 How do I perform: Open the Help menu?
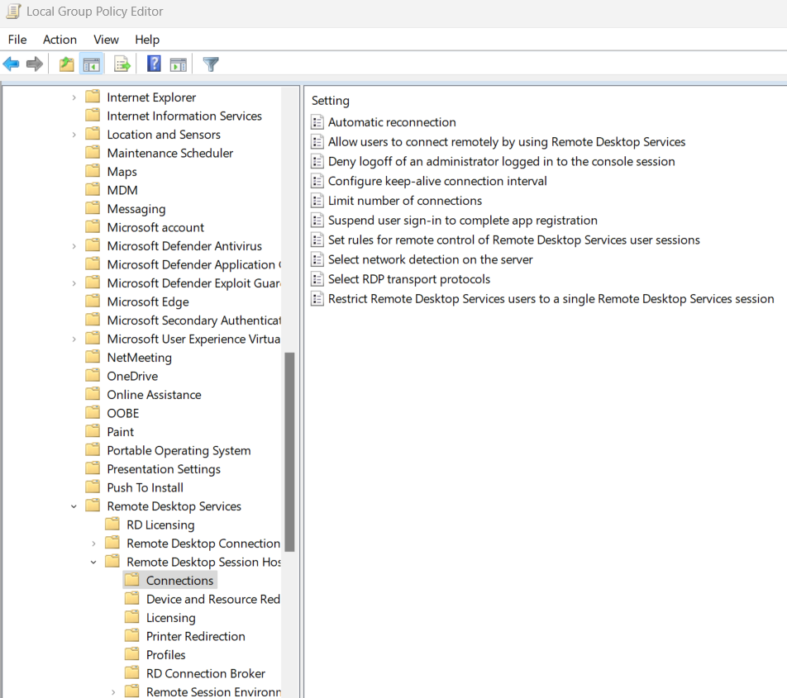(x=147, y=40)
